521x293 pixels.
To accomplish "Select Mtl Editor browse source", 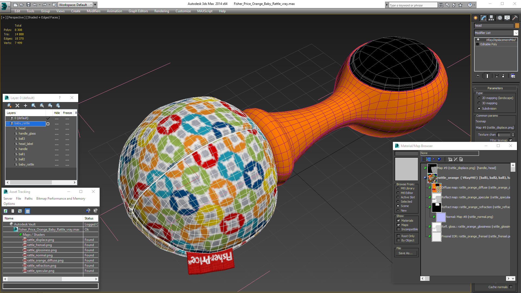I will tap(398, 193).
